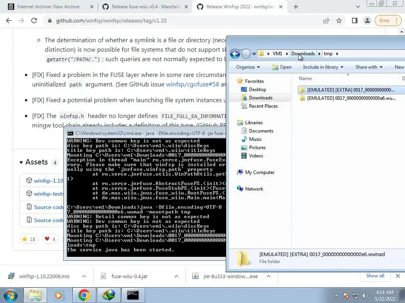The height and width of the screenshot is (303, 405).
Task: Close the Internet Archive tab
Action: tap(91, 7)
